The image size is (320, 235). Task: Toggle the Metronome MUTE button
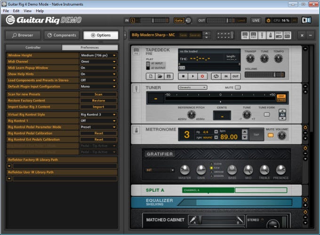coord(271,135)
